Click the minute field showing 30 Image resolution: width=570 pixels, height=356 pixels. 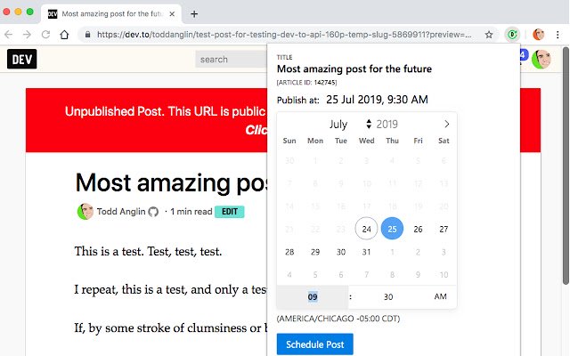click(388, 296)
